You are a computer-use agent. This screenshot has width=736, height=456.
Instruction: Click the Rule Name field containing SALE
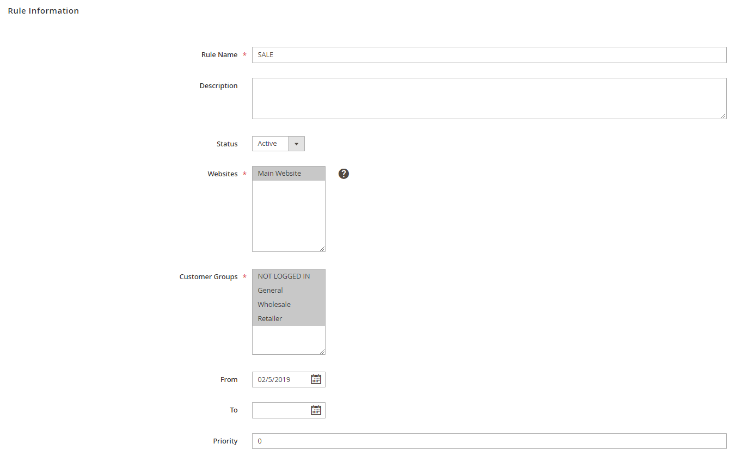coord(488,55)
